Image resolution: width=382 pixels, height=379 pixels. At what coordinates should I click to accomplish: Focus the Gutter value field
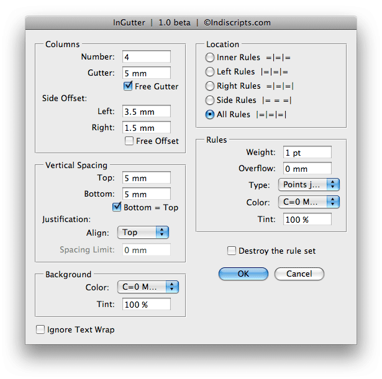click(146, 73)
